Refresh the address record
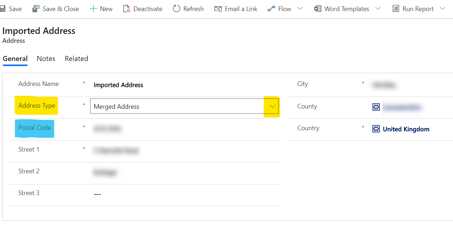This screenshot has width=453, height=229. click(x=176, y=9)
